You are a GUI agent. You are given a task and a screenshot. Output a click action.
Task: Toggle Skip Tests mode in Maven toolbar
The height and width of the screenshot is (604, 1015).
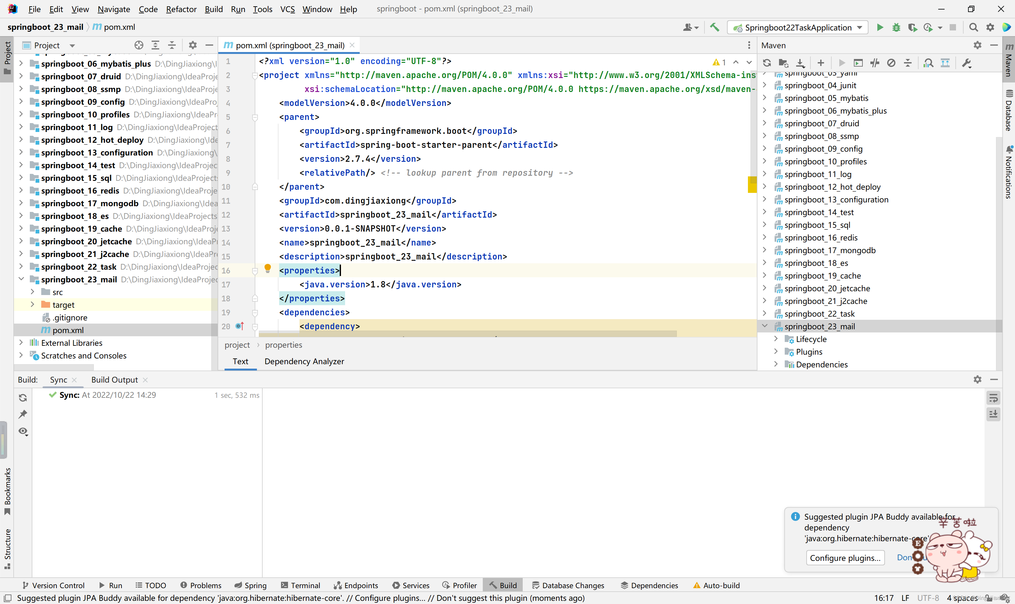point(891,63)
